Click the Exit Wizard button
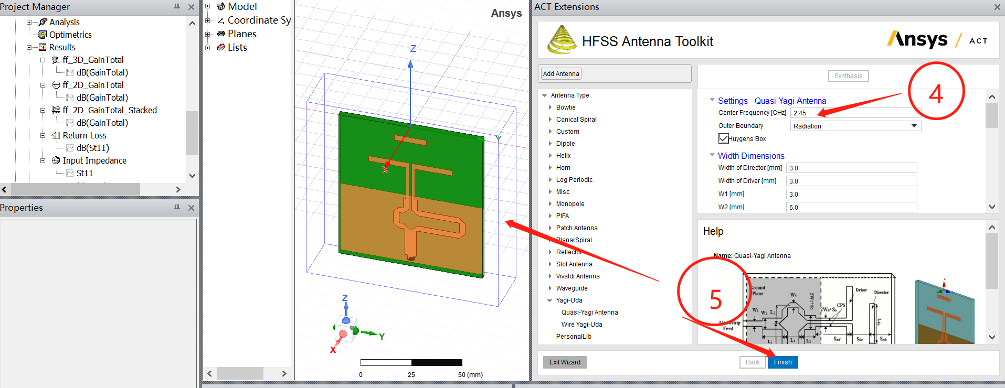This screenshot has width=1005, height=388. pos(565,362)
